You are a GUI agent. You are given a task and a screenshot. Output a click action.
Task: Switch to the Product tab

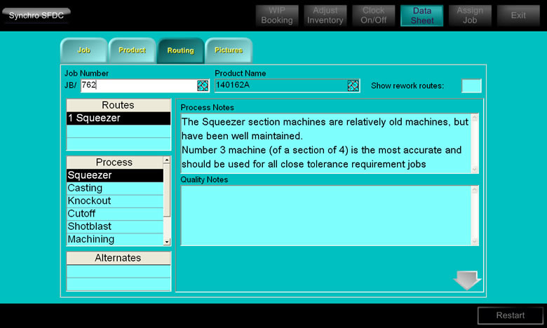(132, 50)
